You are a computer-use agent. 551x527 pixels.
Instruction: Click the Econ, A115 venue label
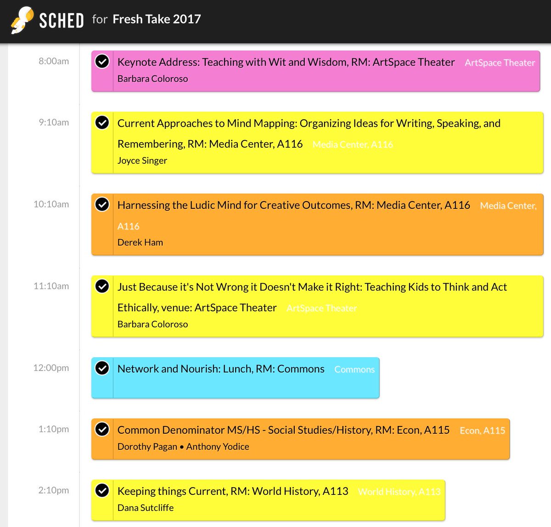482,431
